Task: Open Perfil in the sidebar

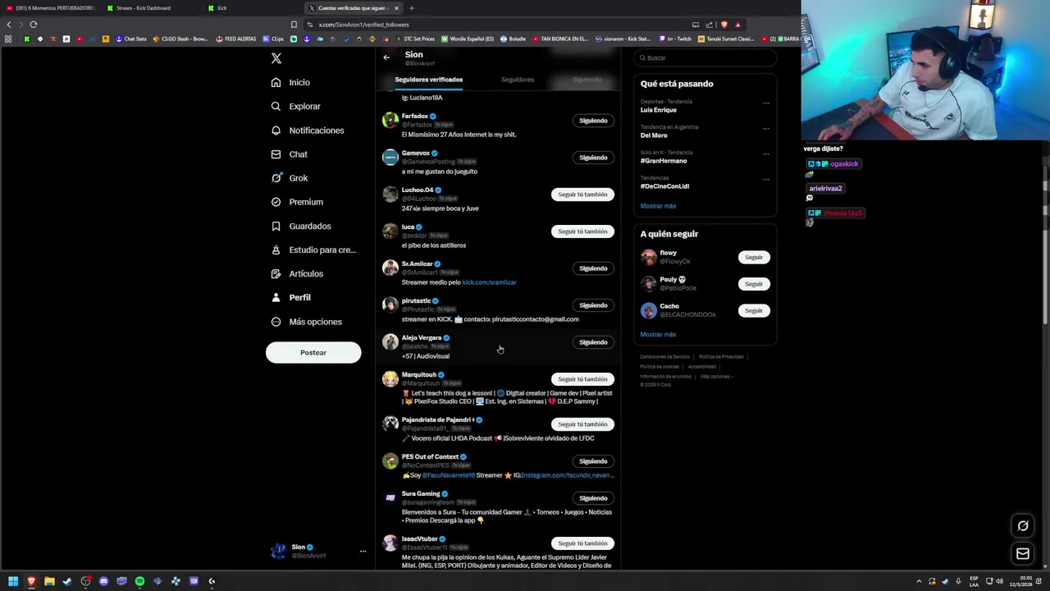Action: [x=291, y=297]
